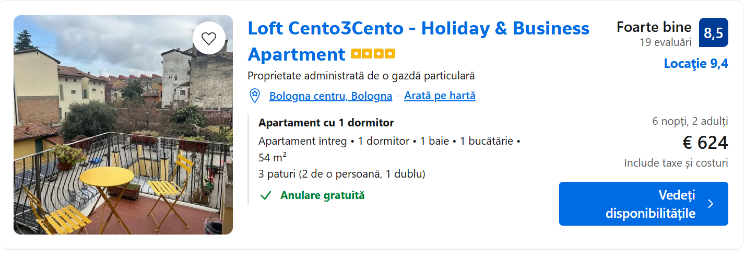Open the 19 evaluări reviews count
The height and width of the screenshot is (257, 745).
(665, 42)
